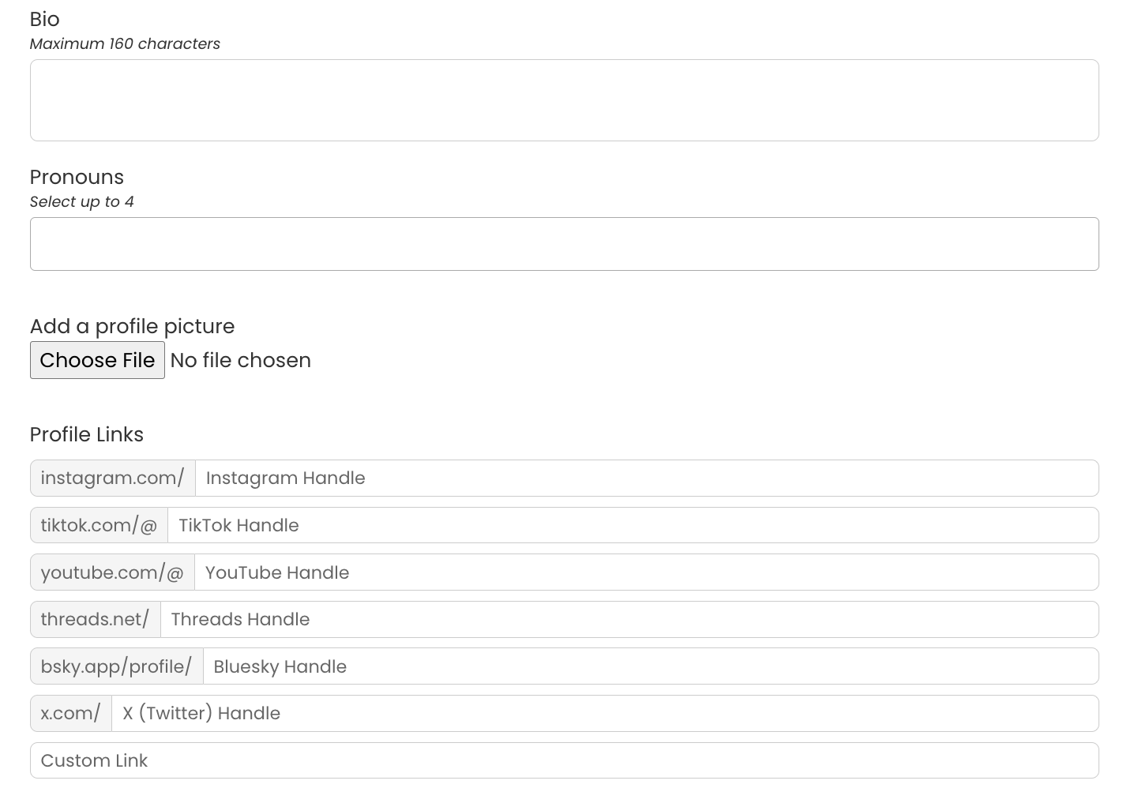Viewport: 1123px width, 788px height.
Task: Click the "Add a profile picture" label
Action: point(132,326)
